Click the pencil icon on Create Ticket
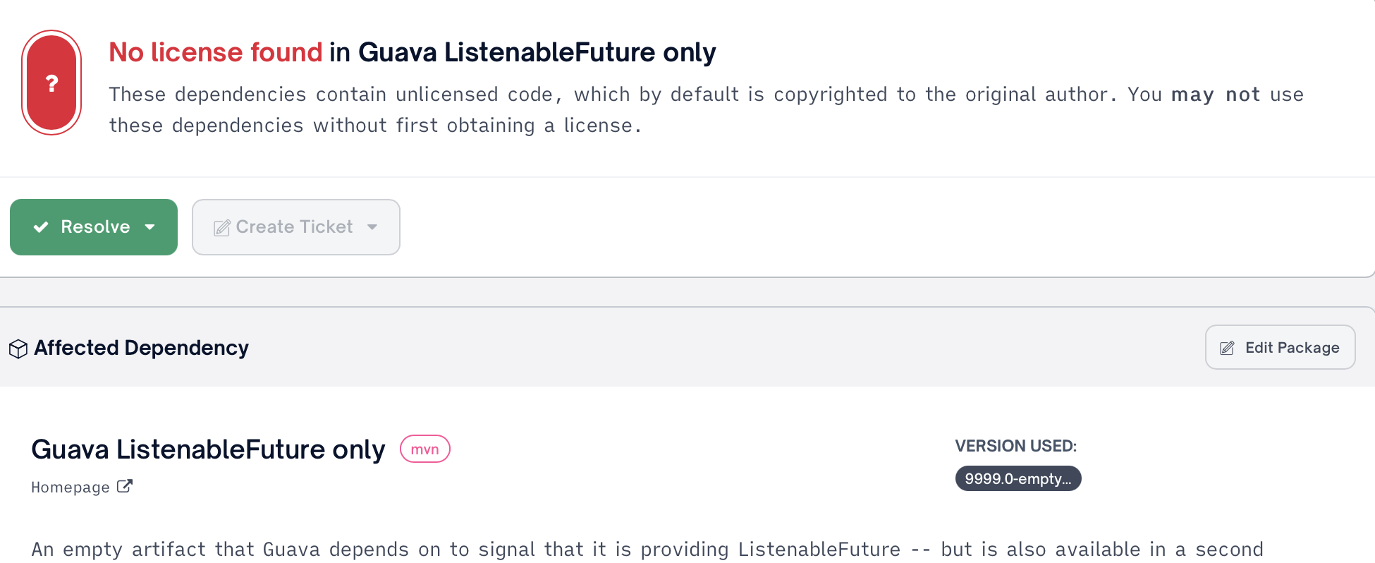 (222, 227)
